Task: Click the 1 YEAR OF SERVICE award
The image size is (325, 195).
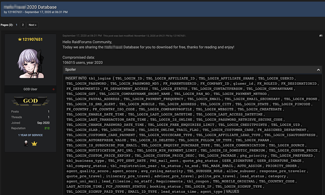Action: (x=31, y=135)
